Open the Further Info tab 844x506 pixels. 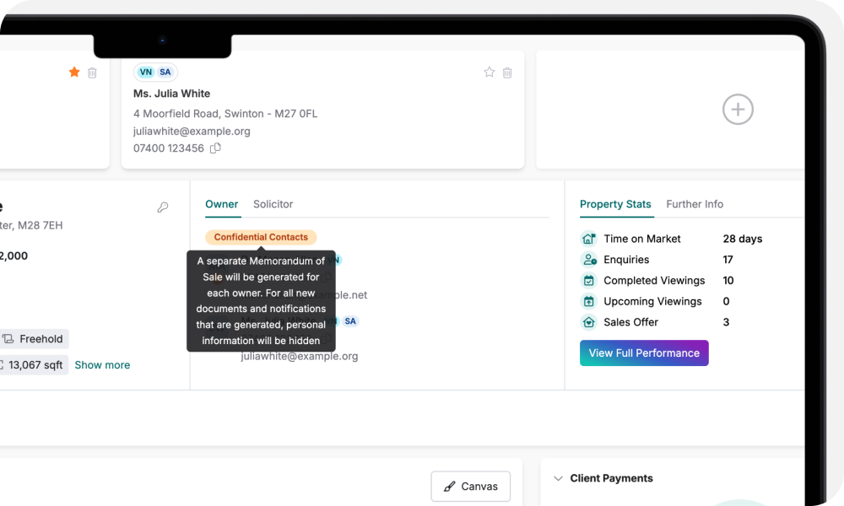[x=695, y=204]
